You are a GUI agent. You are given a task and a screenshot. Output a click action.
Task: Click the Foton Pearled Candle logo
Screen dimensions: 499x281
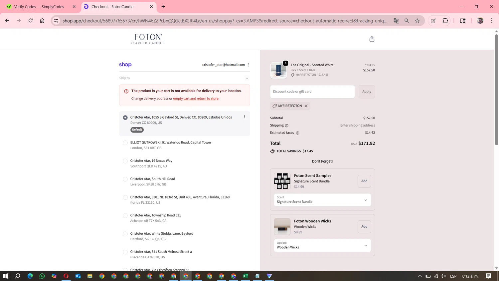coord(147,39)
